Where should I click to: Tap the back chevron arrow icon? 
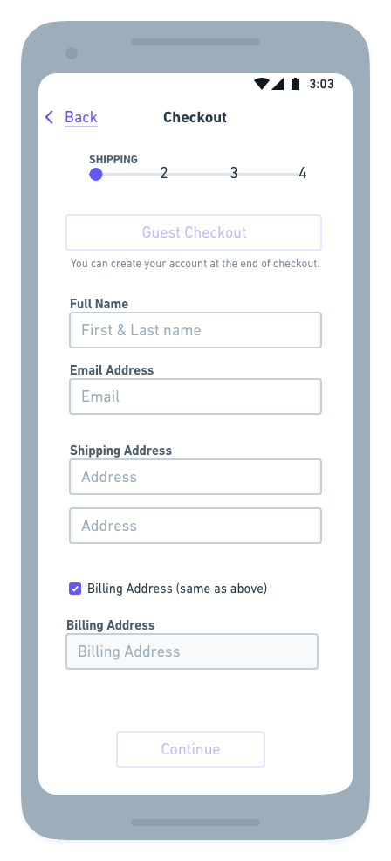click(x=50, y=117)
